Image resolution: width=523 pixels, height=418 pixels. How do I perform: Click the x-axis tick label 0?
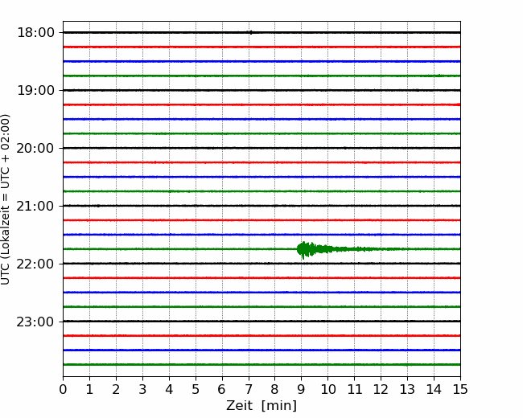(63, 389)
